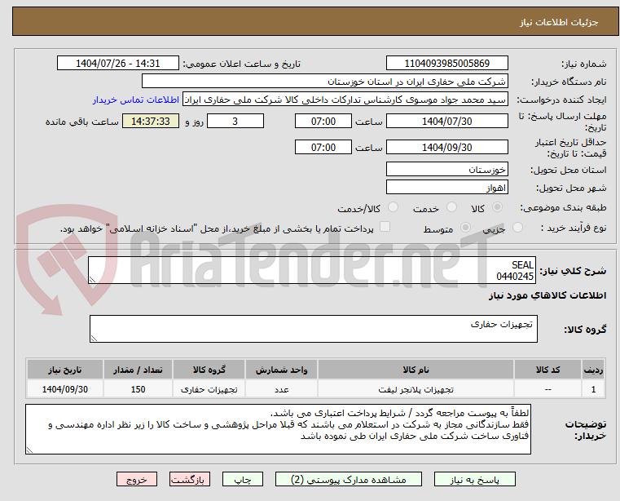Toggle the اسناد خزانه اسلامی payment checkbox

pos(385,227)
